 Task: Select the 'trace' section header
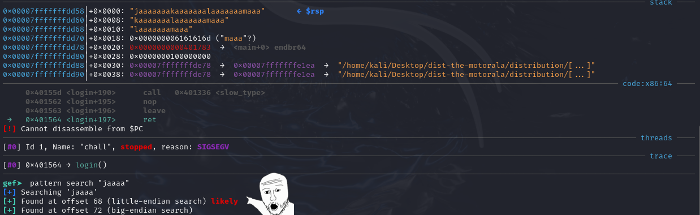tap(660, 156)
